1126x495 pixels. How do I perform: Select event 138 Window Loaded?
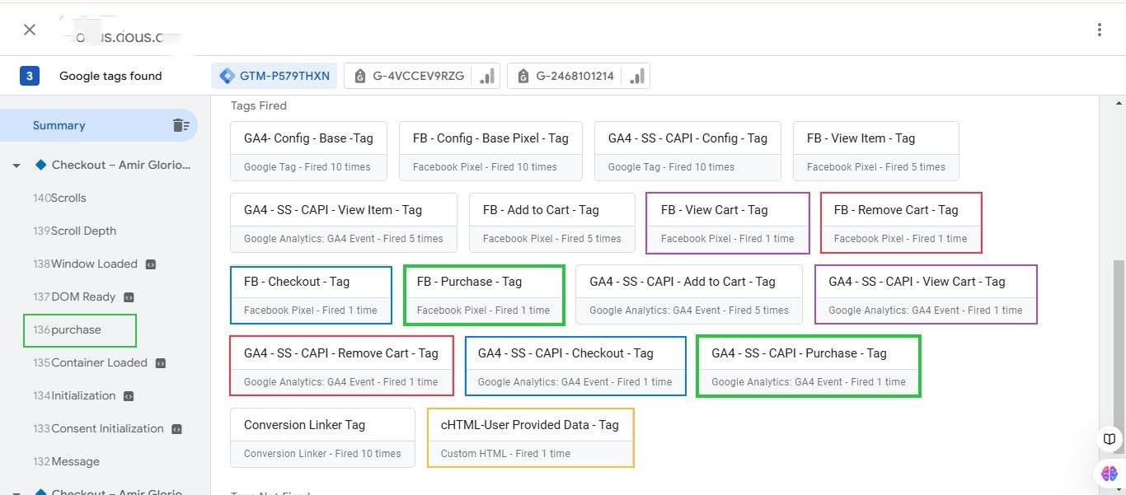(x=85, y=264)
